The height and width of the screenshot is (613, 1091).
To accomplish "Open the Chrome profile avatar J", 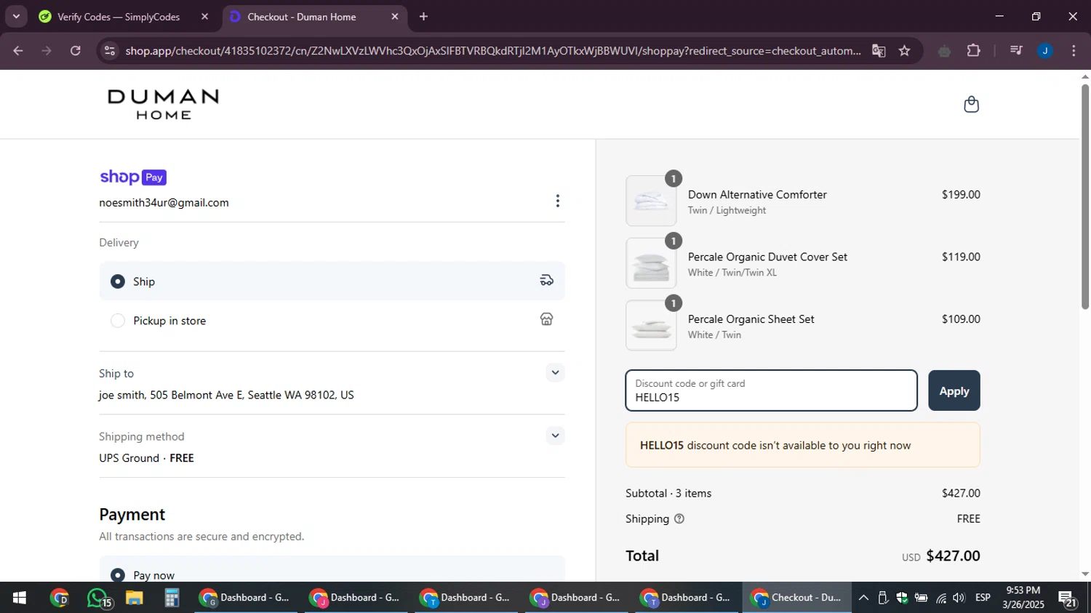I will click(x=1044, y=51).
